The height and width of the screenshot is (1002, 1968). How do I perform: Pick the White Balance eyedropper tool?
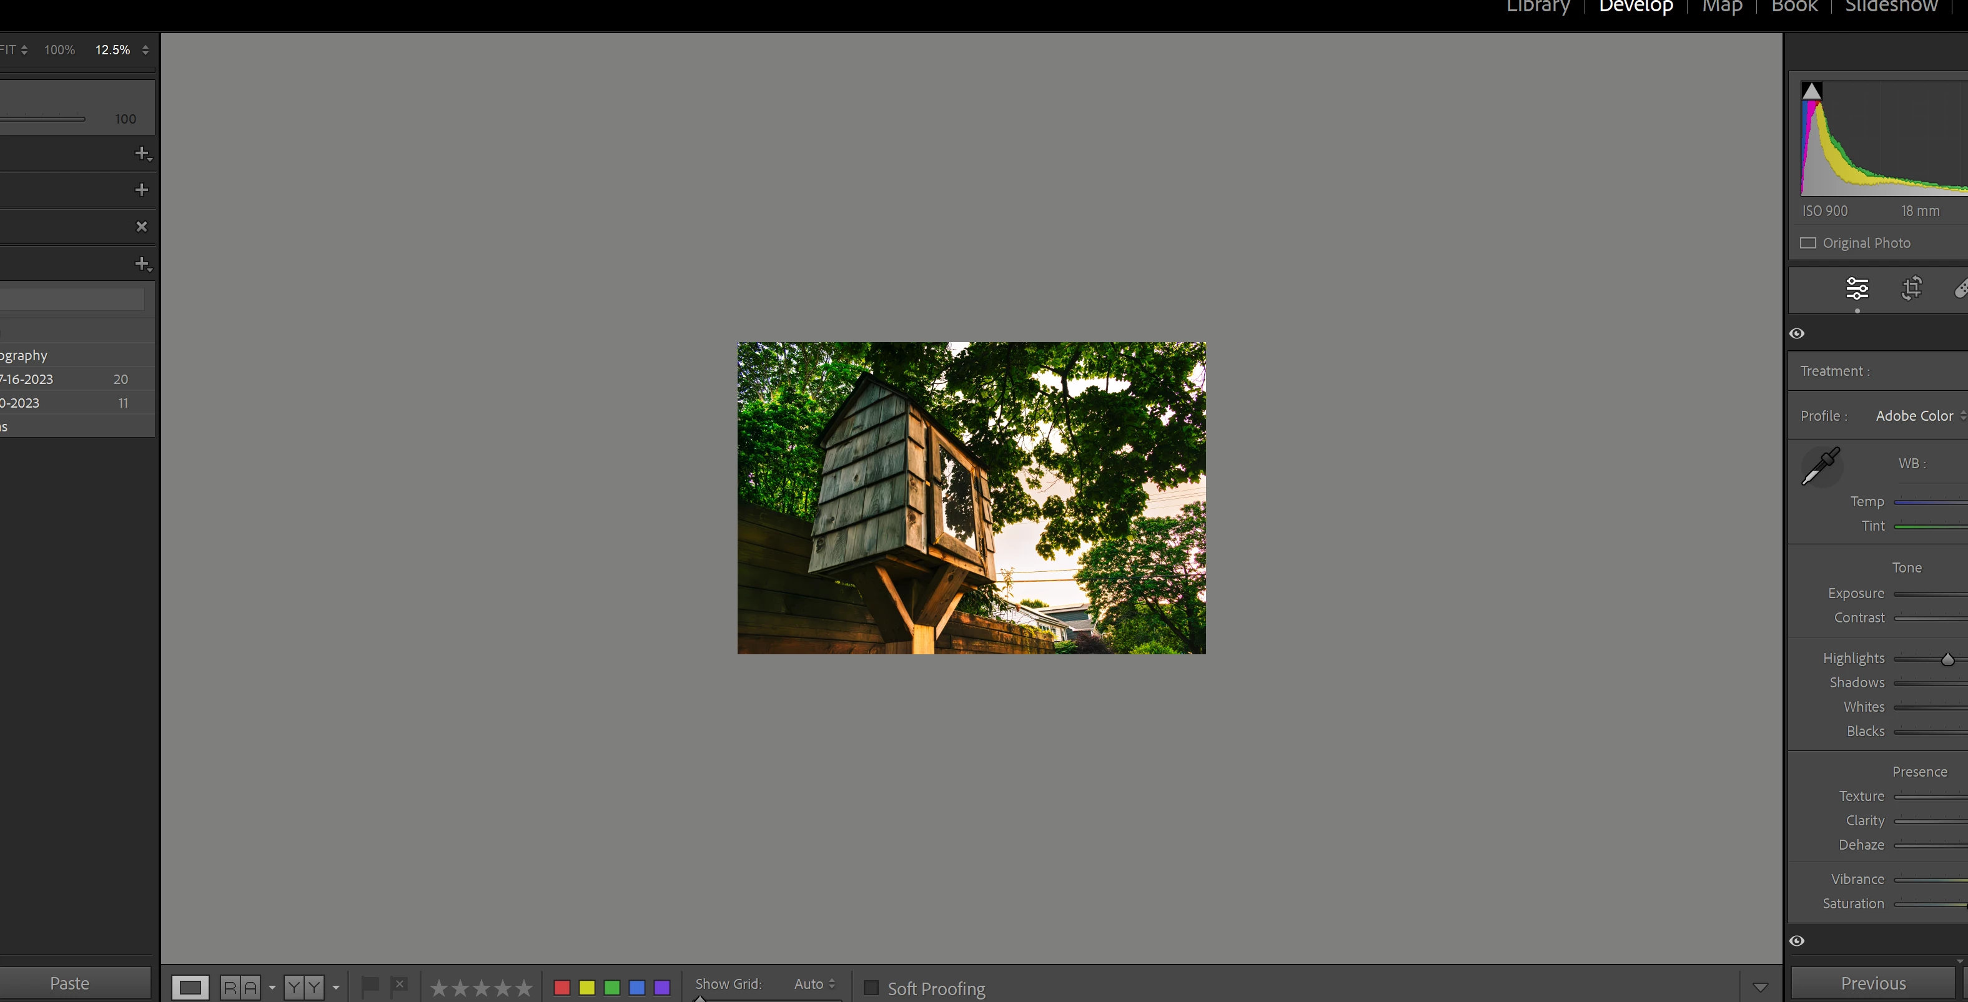(x=1821, y=466)
